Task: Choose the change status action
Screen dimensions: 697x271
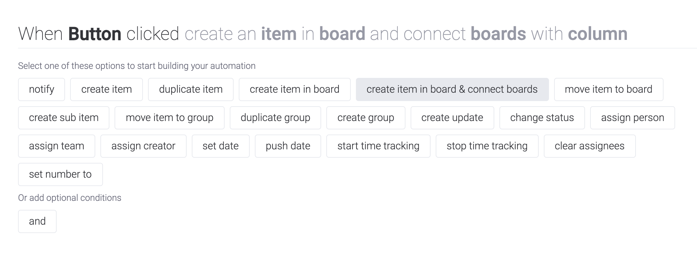Action: [x=542, y=118]
